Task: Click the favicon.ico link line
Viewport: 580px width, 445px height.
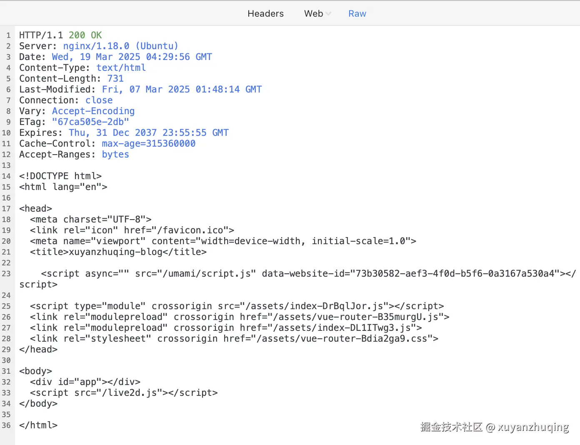Action: 132,230
